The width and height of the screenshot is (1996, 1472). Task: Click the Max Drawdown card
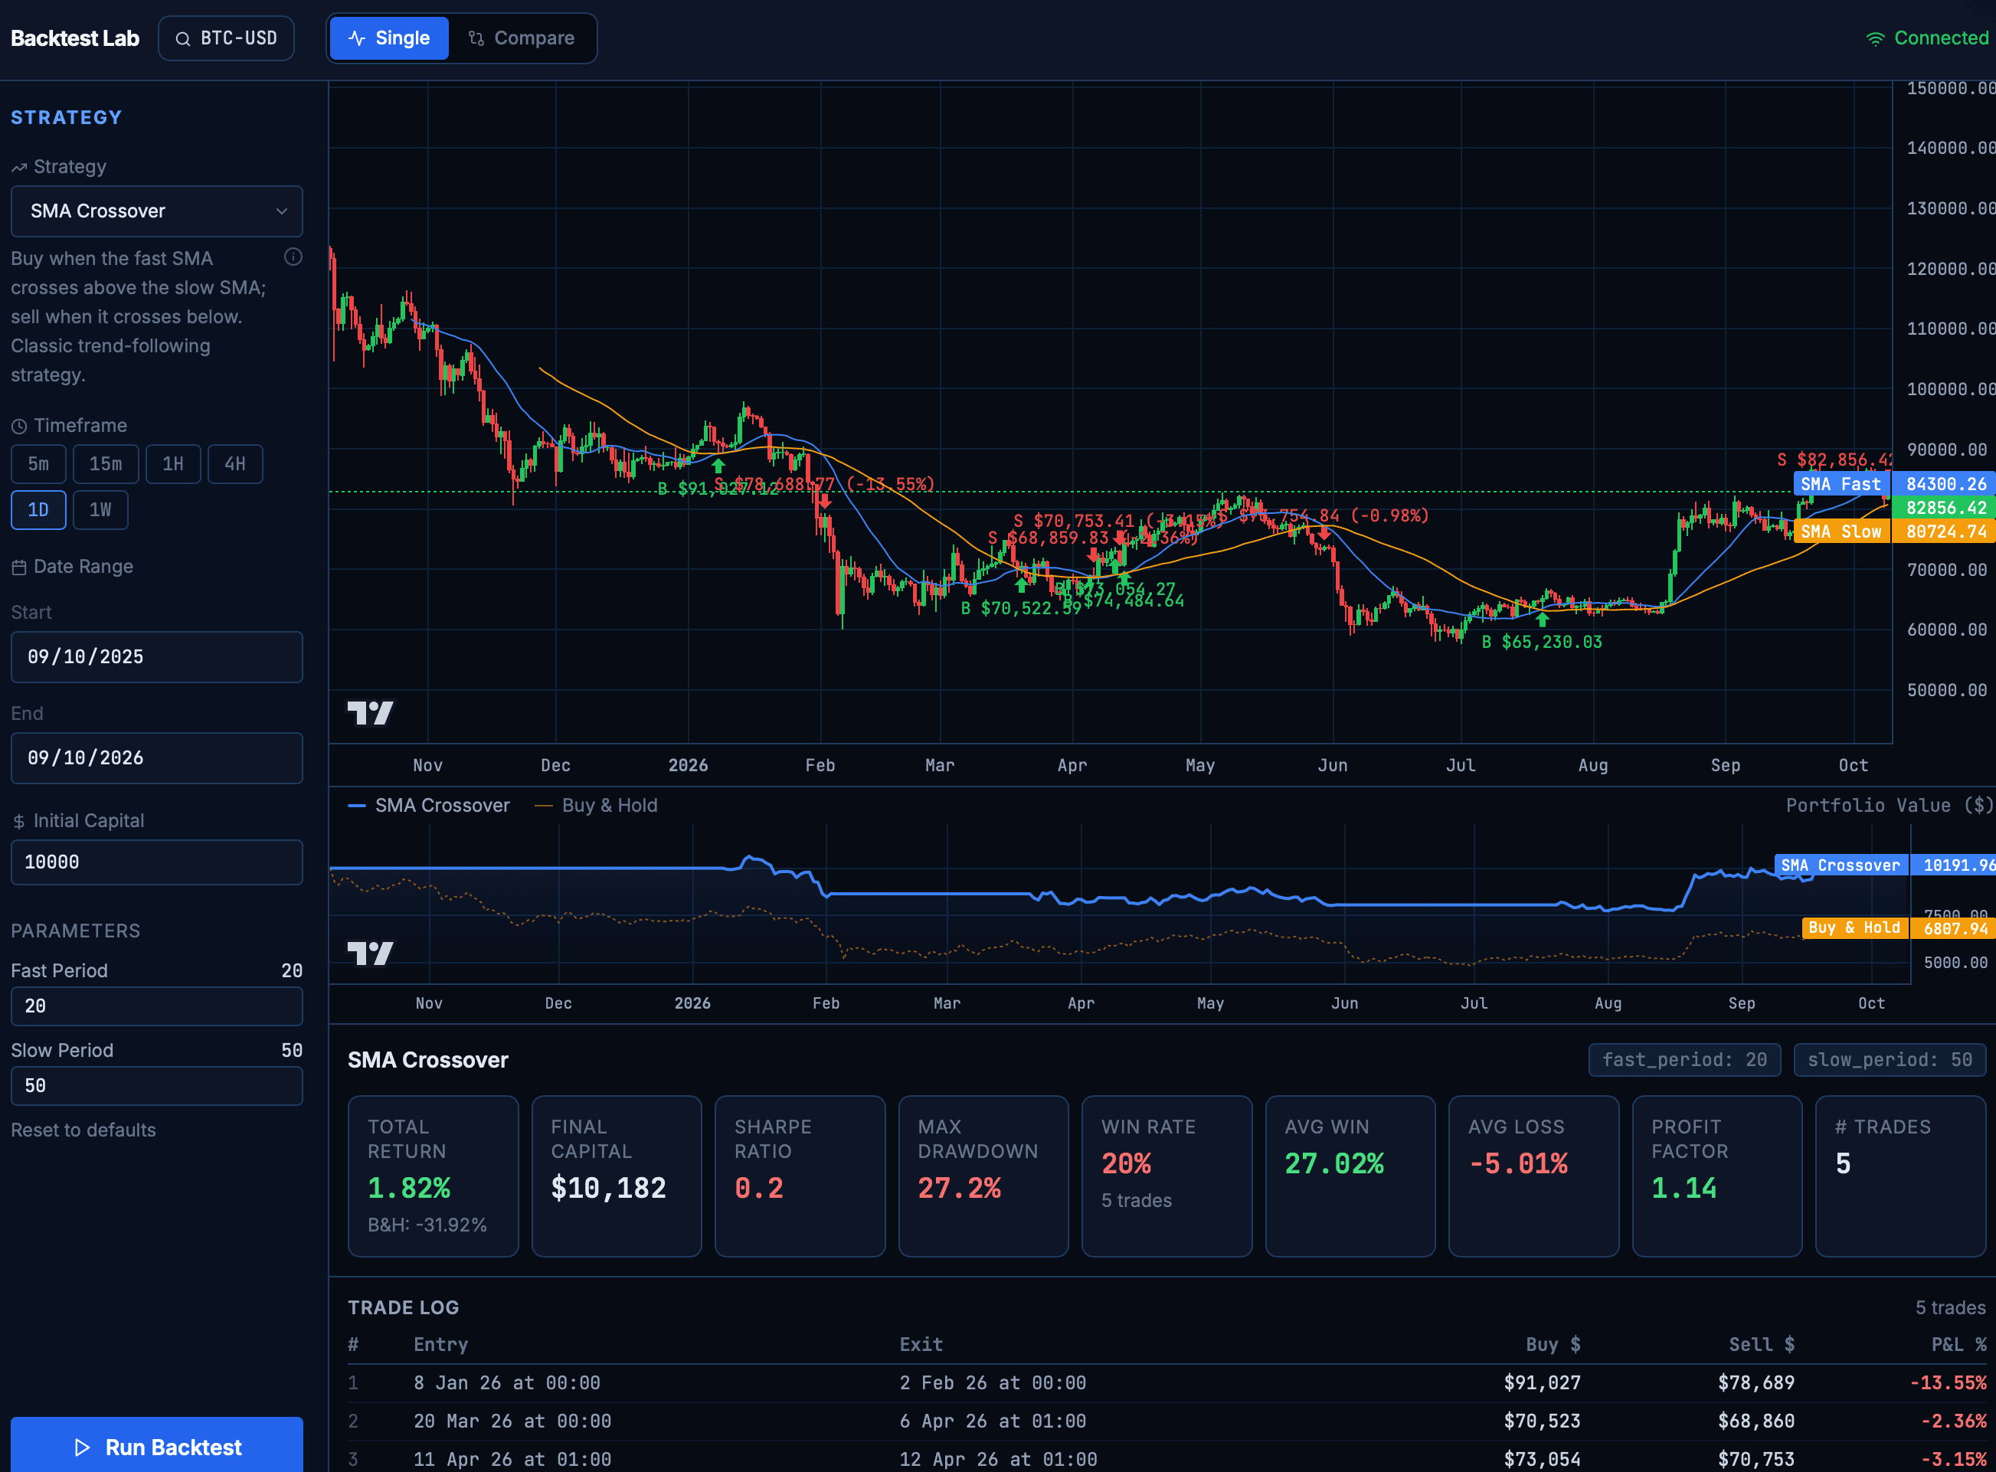[983, 1176]
